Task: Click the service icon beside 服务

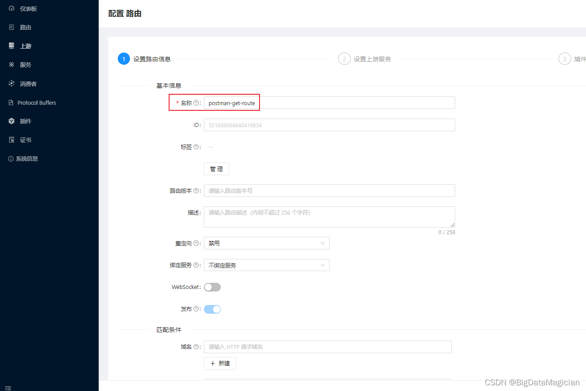Action: pos(12,65)
